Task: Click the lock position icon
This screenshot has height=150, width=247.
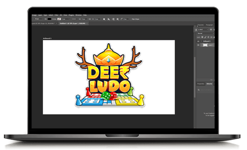Action: click(208, 37)
